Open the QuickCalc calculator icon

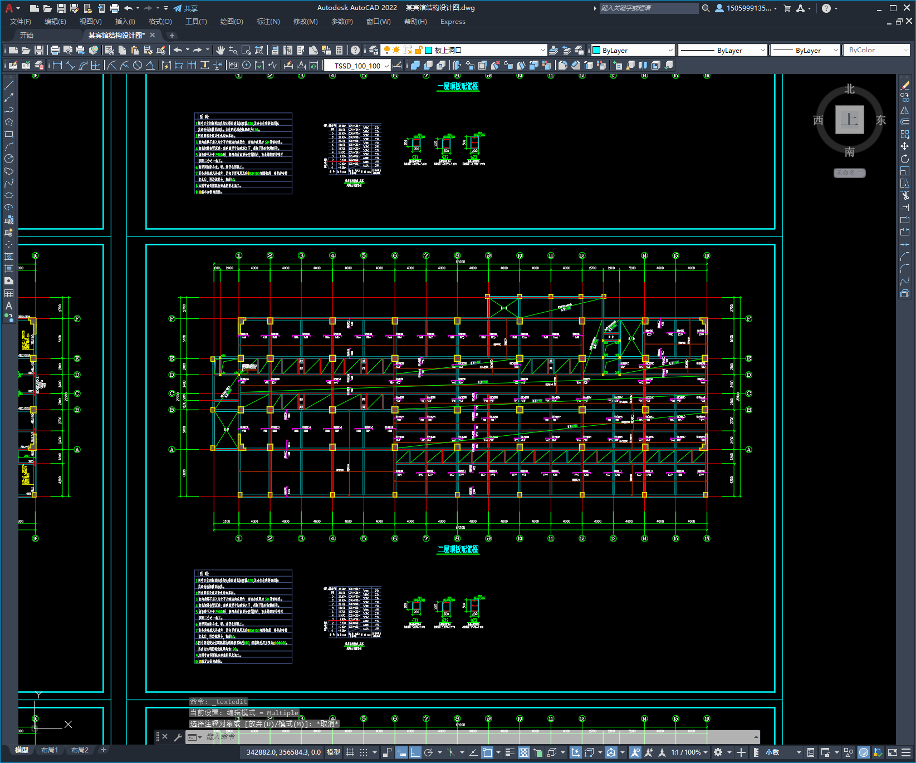tap(339, 50)
